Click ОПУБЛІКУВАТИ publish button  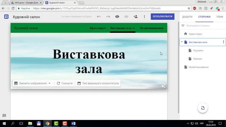pos(162,17)
